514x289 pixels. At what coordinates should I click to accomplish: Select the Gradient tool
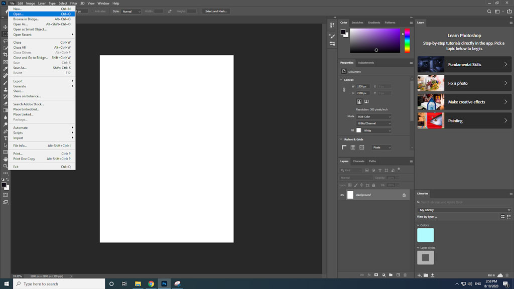5,110
